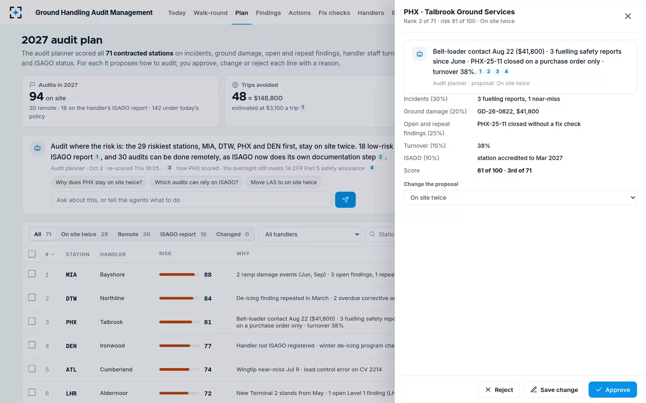Image resolution: width=646 pixels, height=403 pixels.
Task: Go to the Today tab
Action: click(x=177, y=13)
